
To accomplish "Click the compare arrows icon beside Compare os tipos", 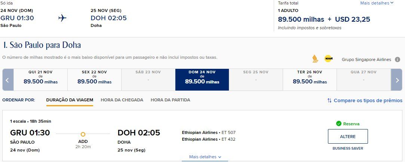I will tap(329, 101).
